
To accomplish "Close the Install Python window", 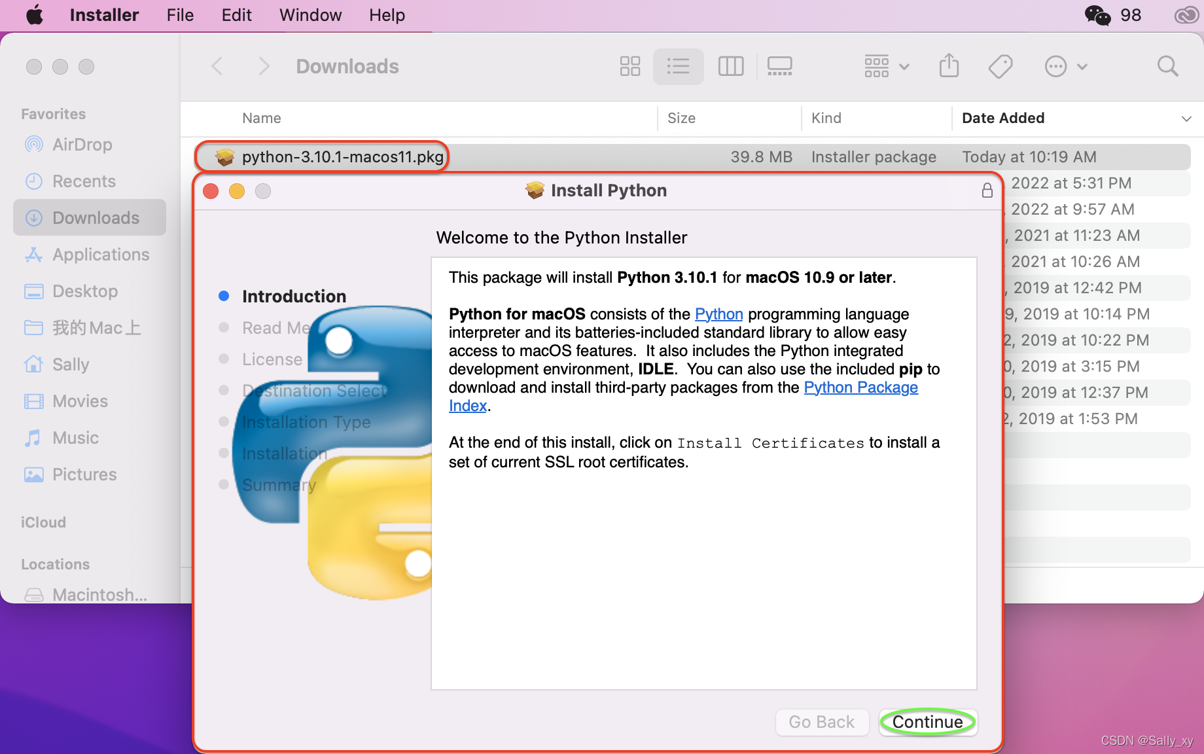I will (211, 191).
